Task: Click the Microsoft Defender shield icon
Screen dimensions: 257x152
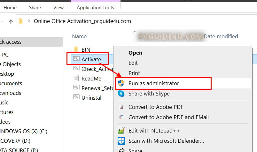Action: pos(121,141)
